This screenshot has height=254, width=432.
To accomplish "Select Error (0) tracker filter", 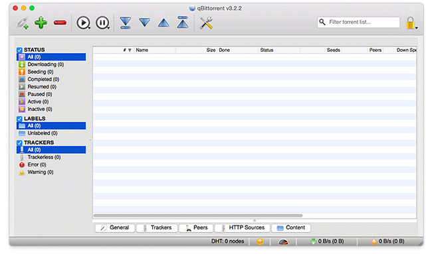I will pyautogui.click(x=51, y=164).
